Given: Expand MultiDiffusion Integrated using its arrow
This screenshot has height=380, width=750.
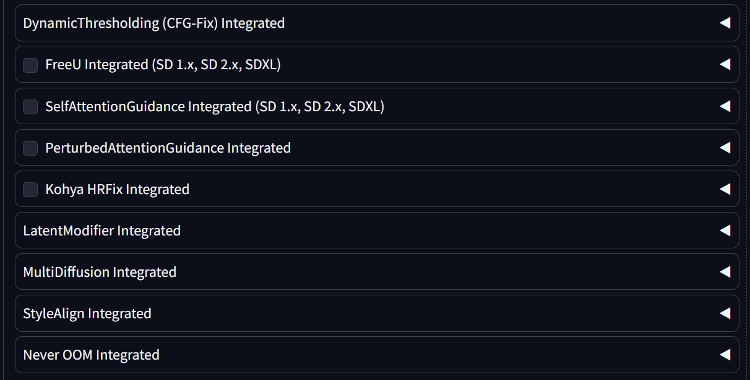Looking at the screenshot, I should point(725,272).
